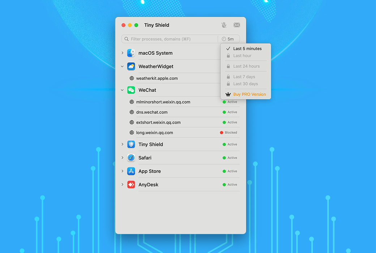Click lock icon next to Last 7 days
Viewport: 376px width, 253px height.
(x=228, y=77)
